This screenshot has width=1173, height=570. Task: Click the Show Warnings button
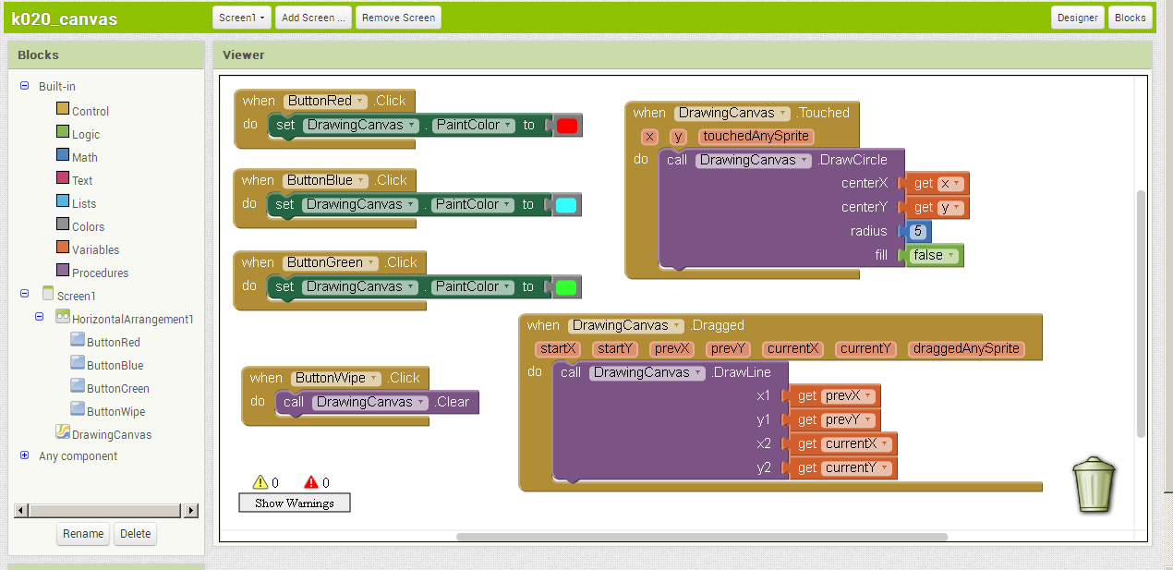(295, 503)
